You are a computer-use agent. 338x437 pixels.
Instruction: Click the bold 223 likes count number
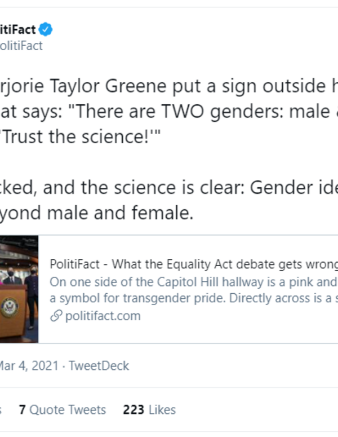coord(133,410)
